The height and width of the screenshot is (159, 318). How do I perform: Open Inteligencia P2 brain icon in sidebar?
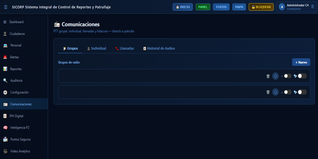pos(5,127)
